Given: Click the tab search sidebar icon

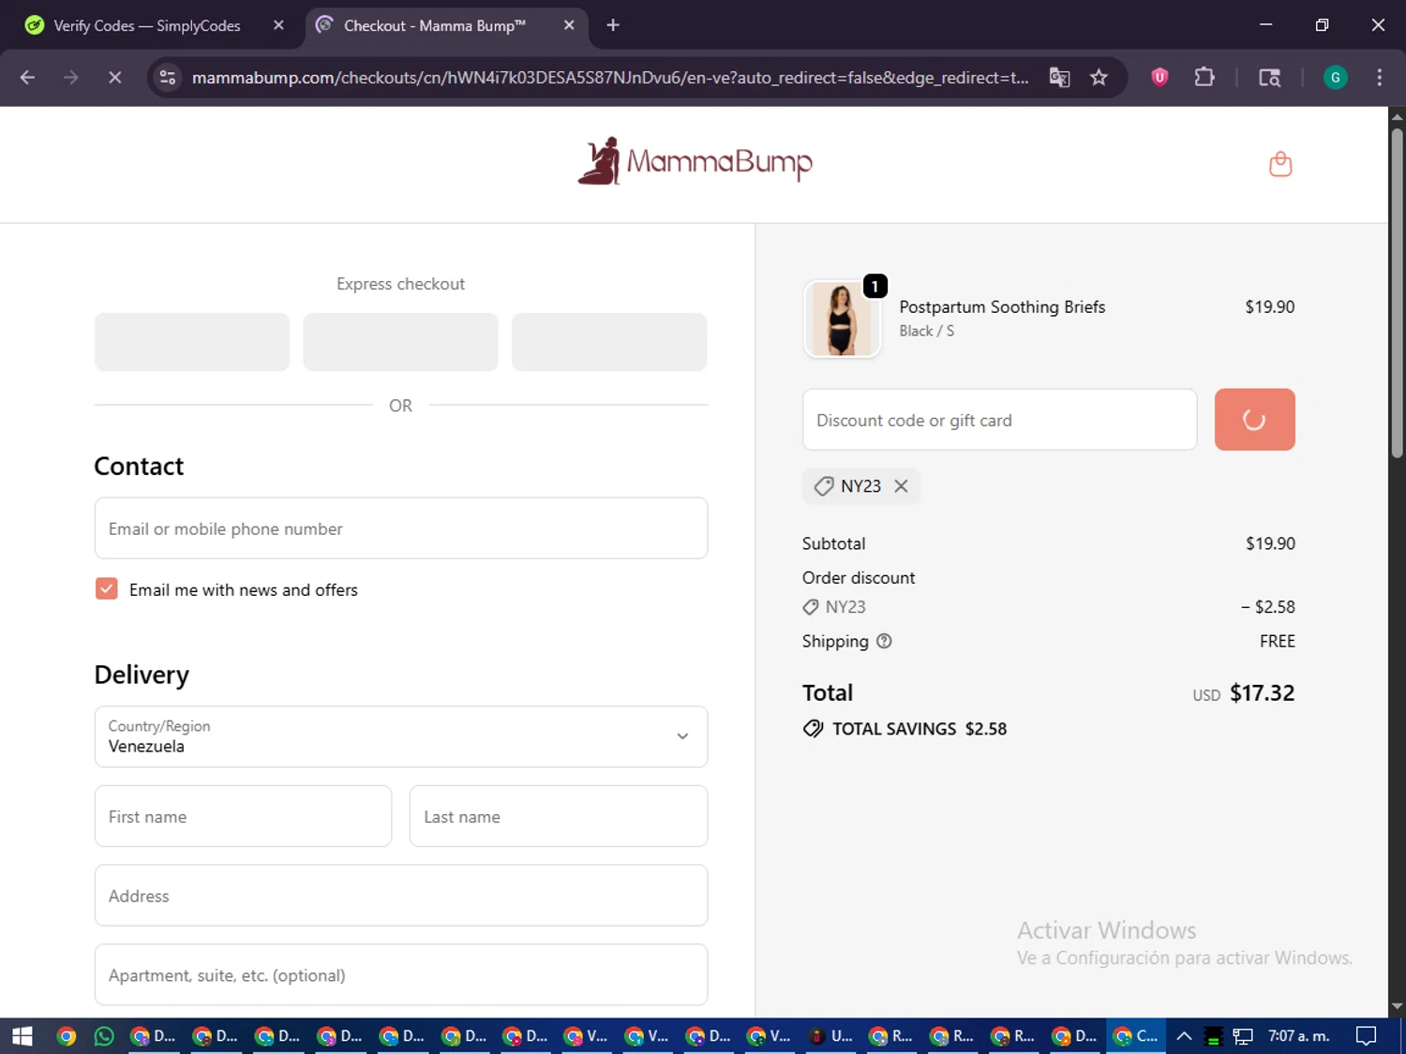Looking at the screenshot, I should (1269, 78).
